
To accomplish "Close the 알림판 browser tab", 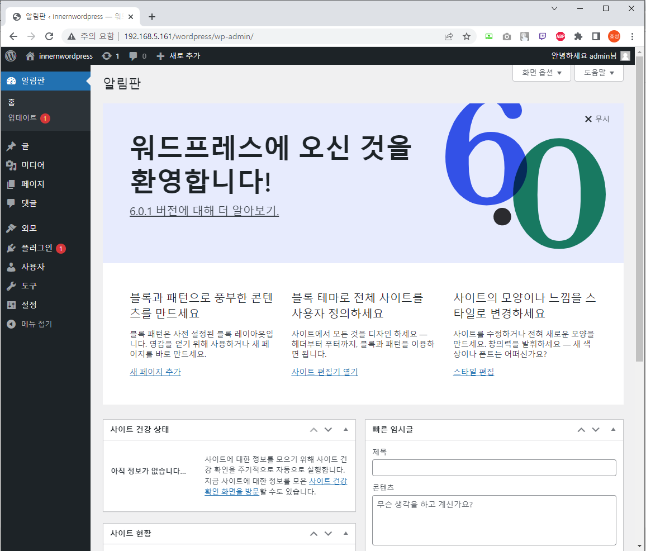I will click(x=131, y=16).
